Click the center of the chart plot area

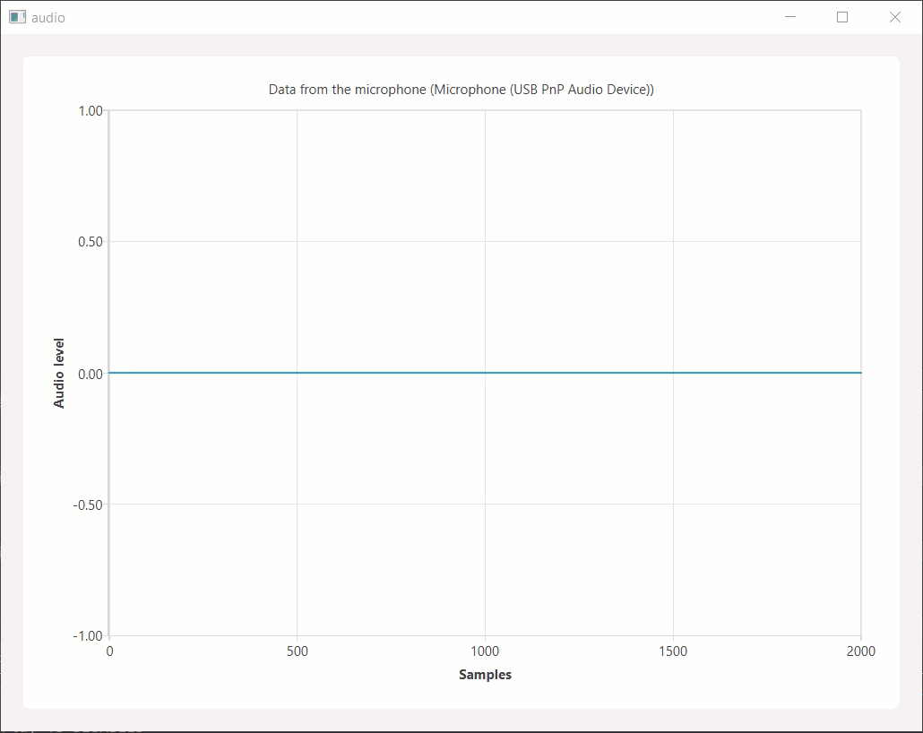486,372
